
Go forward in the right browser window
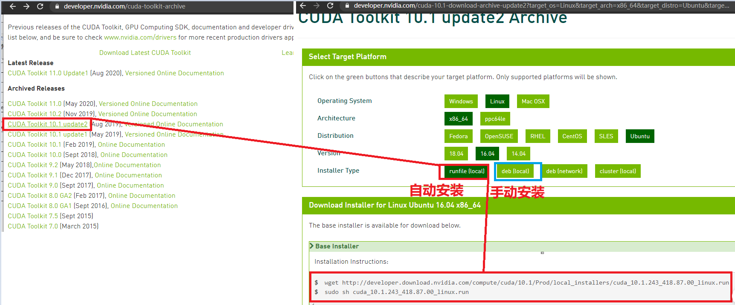pyautogui.click(x=317, y=6)
